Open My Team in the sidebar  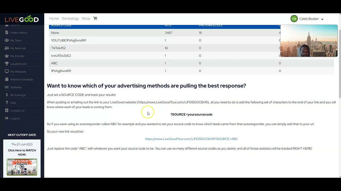coord(16,40)
